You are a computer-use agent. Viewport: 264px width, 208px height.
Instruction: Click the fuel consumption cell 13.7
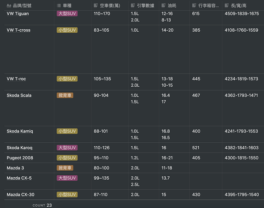click(174, 181)
